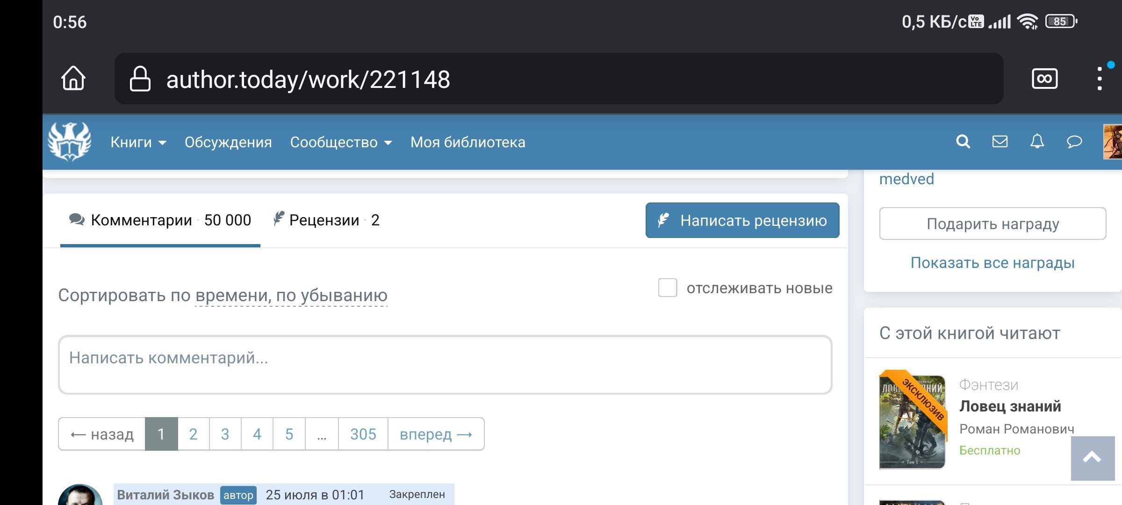Screen dimensions: 1122x505
Task: Switch to the 'Рецензии' tab
Action: pyautogui.click(x=327, y=220)
